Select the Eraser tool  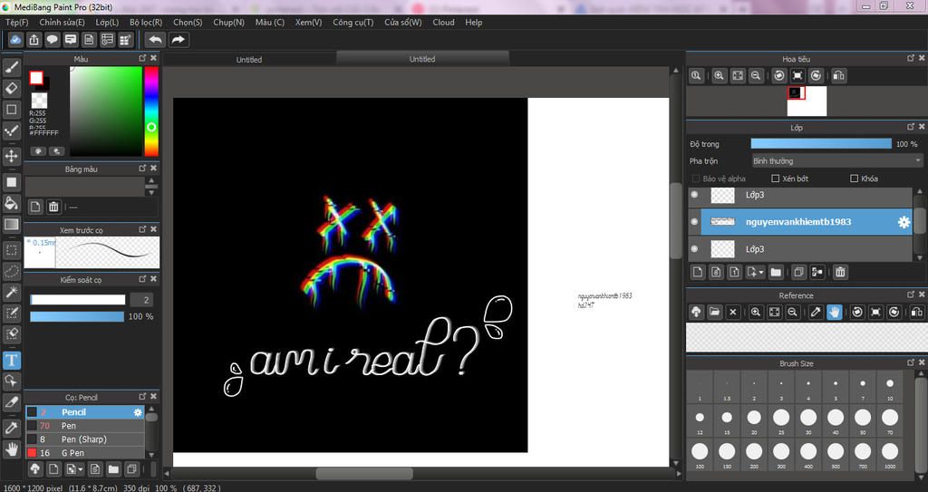point(11,88)
